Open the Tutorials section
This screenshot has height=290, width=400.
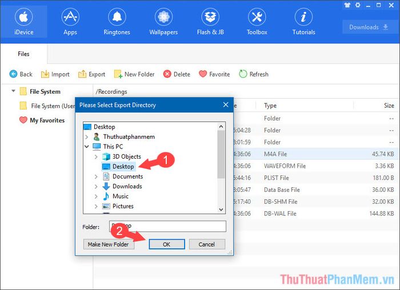[303, 22]
